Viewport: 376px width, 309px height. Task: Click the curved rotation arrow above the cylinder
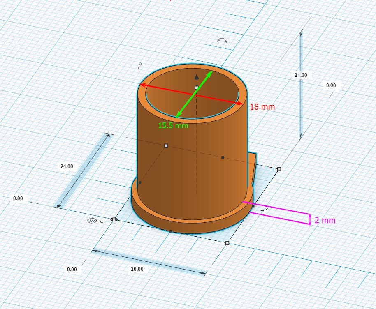coord(223,41)
